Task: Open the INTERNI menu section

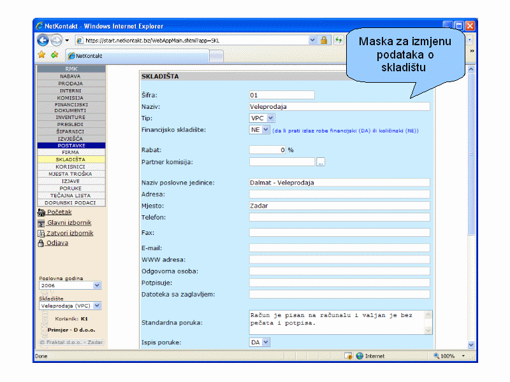Action: [x=71, y=90]
